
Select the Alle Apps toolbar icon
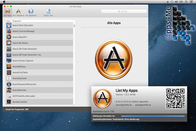(8, 12)
